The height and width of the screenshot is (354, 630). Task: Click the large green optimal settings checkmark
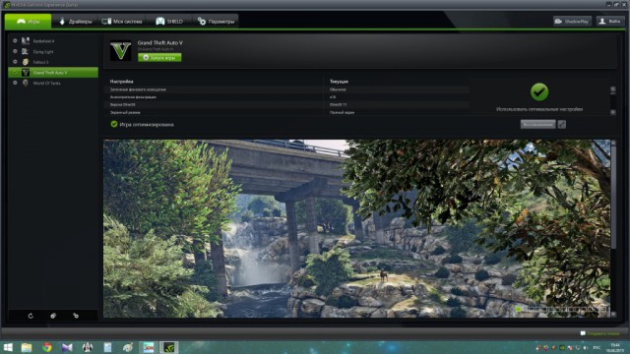pos(539,91)
